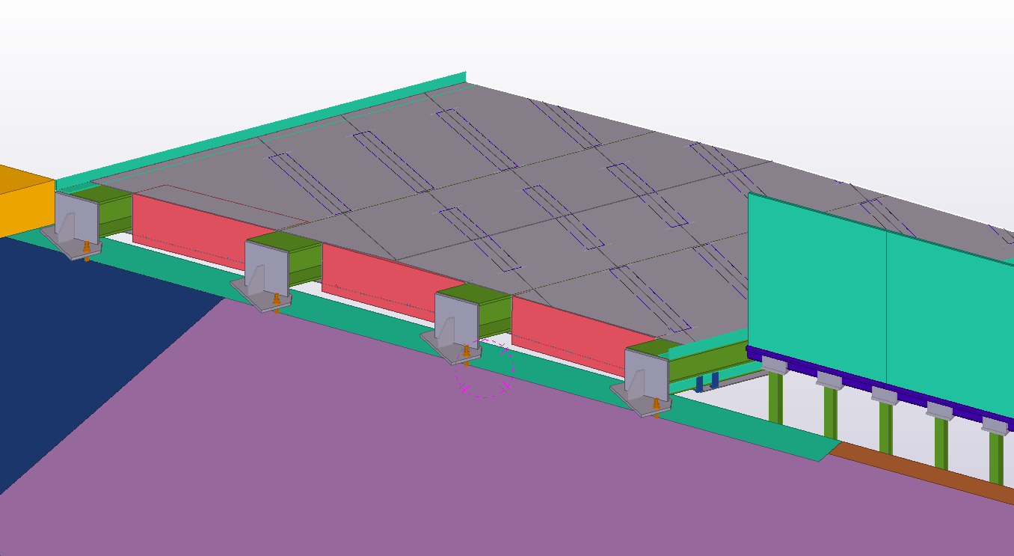Select the teal edge strip along deck top
The image size is (1014, 556).
coord(262,128)
